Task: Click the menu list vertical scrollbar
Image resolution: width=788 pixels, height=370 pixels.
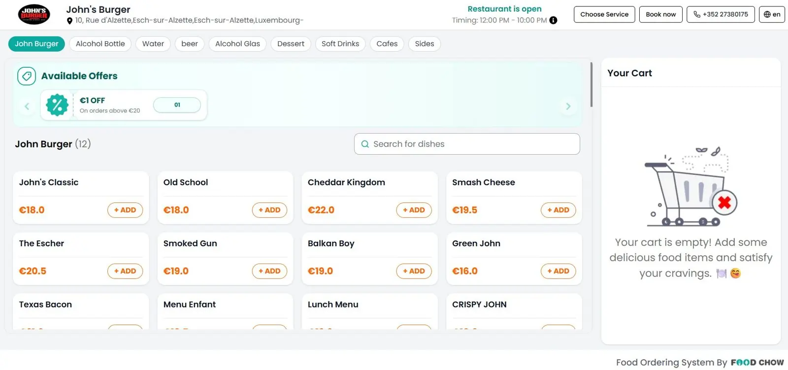Action: [x=591, y=85]
